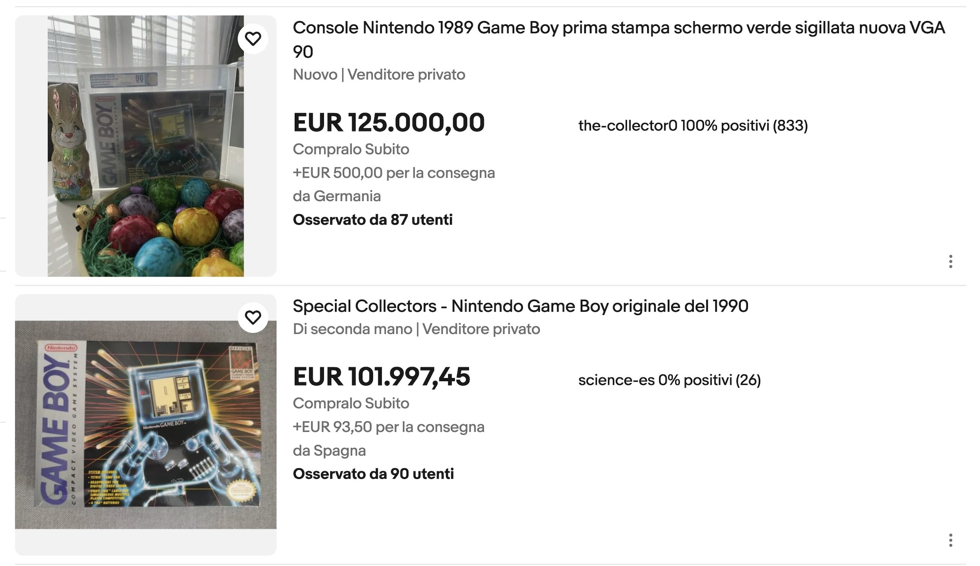Click Osservato da 87 utenti text

click(x=373, y=220)
